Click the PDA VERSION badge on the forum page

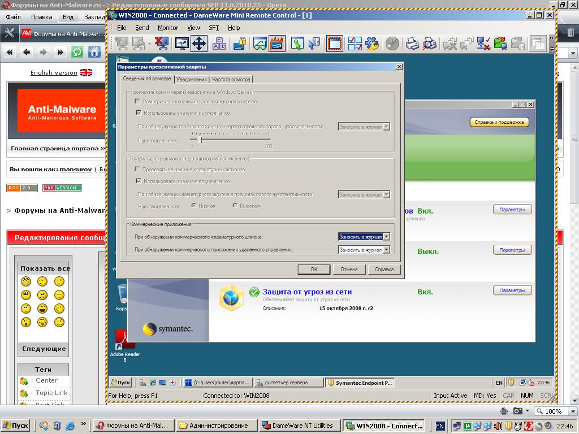[x=62, y=188]
